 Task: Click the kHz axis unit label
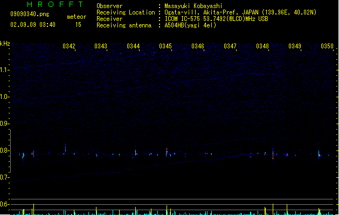click(5, 44)
